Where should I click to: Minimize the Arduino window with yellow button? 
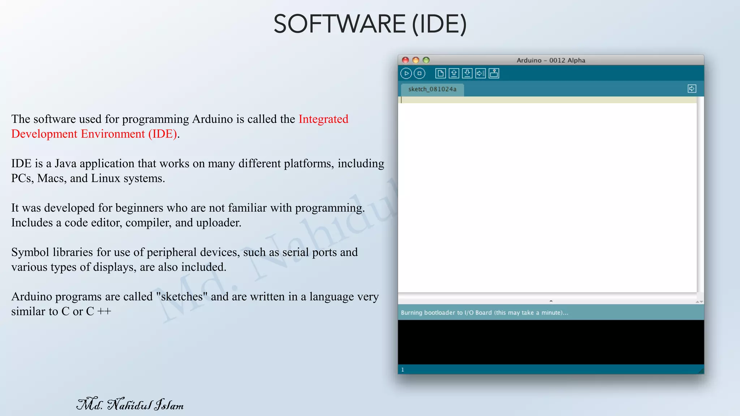(416, 60)
